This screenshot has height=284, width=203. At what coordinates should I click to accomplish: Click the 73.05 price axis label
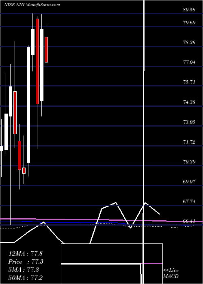pos(189,122)
